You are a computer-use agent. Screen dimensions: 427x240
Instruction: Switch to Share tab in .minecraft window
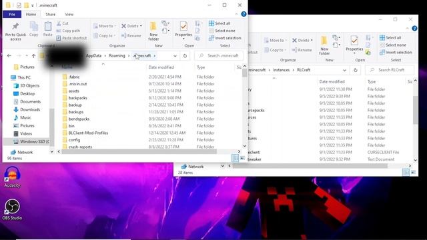click(51, 14)
